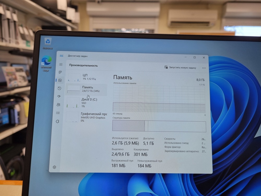
Task: Open Task Manager settings gear
Action: click(x=55, y=167)
